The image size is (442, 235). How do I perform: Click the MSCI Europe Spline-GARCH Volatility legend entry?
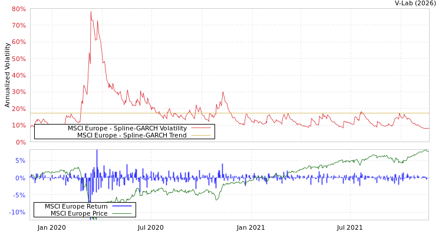click(x=127, y=128)
